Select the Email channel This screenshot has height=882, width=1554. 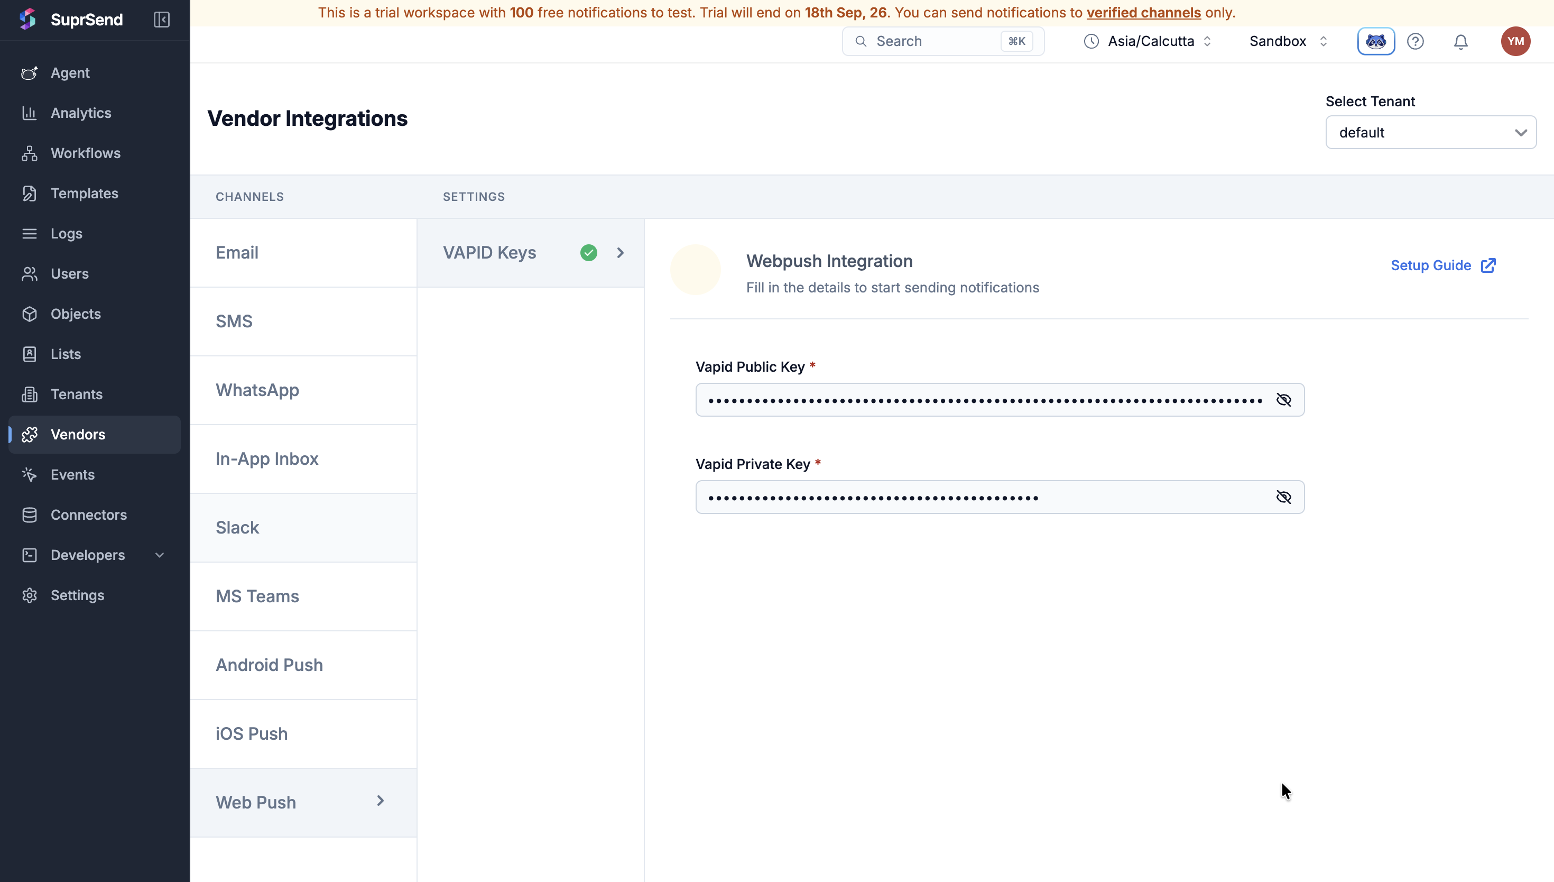click(303, 253)
